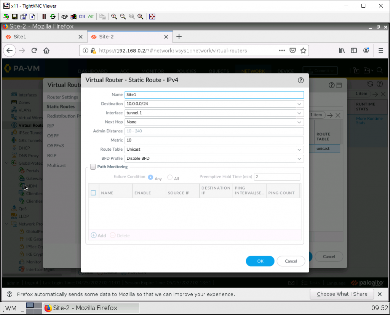Viewport: 390px width, 315px height.
Task: Click OK to save the static route
Action: point(260,261)
